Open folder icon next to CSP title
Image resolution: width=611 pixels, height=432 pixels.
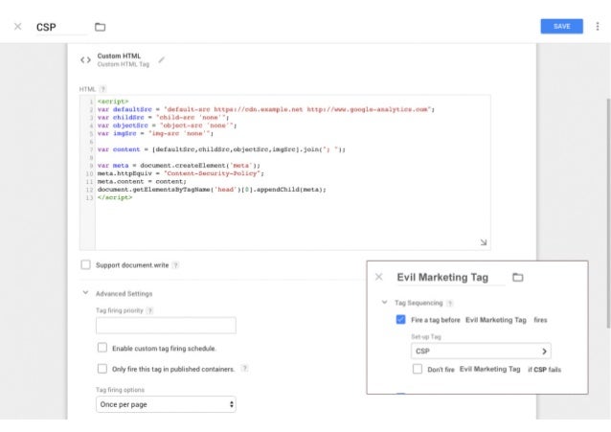click(101, 27)
